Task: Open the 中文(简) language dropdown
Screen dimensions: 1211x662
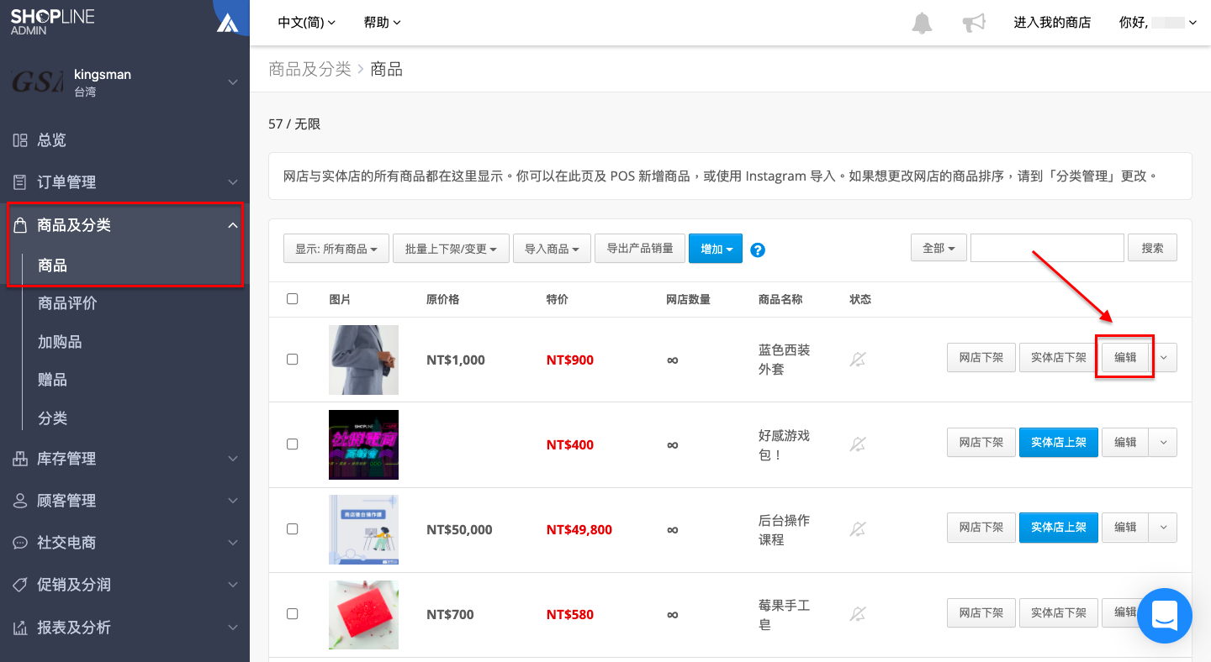Action: 307,23
